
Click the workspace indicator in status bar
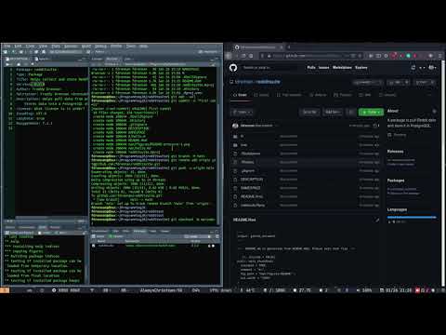coord(5,290)
